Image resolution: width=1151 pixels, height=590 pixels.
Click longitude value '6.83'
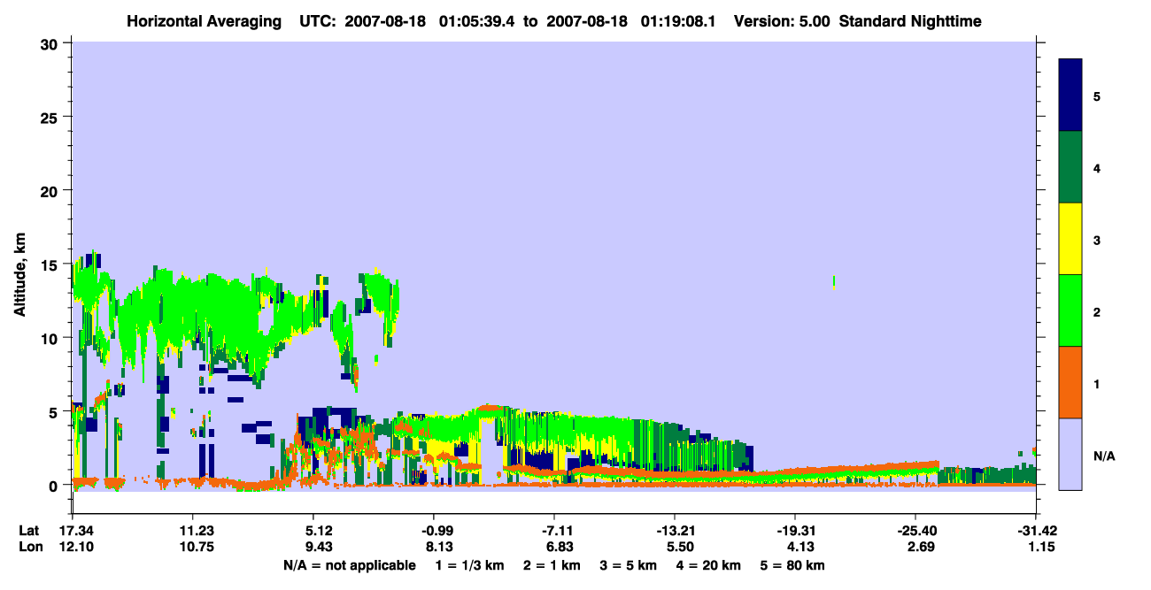click(559, 548)
